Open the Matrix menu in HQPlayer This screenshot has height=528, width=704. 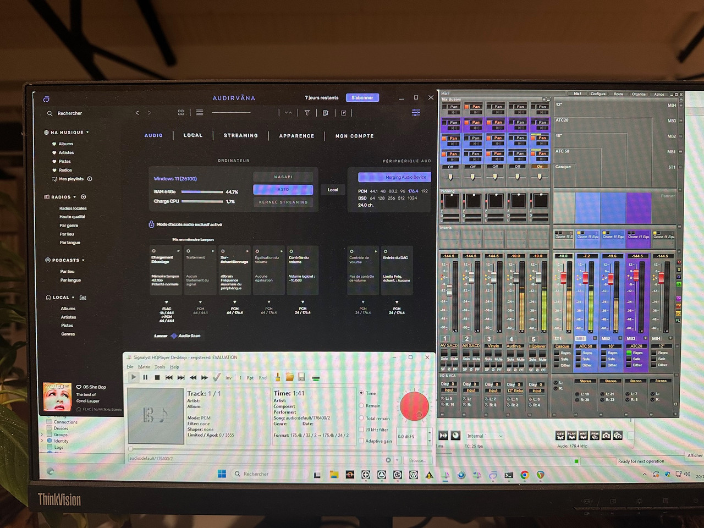tap(144, 367)
